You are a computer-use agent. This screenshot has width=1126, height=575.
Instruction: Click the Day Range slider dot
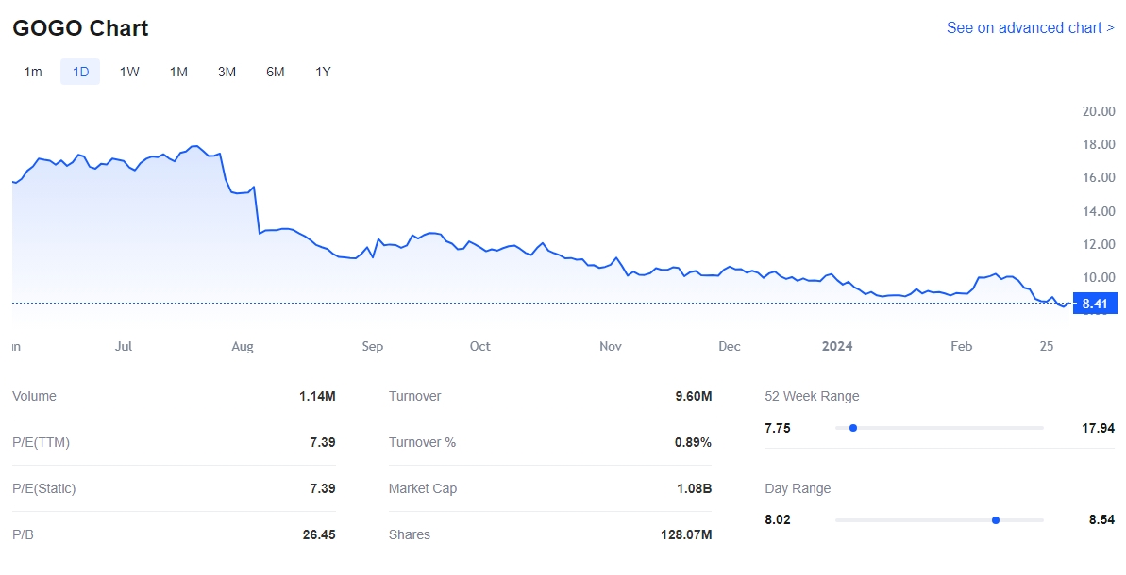click(996, 520)
